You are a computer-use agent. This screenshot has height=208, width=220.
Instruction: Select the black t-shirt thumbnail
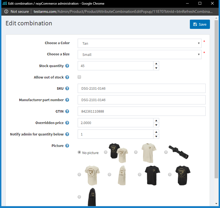point(106,152)
